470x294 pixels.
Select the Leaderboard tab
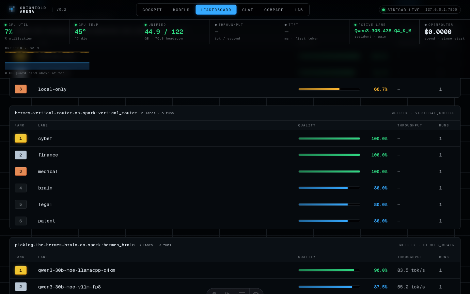216,10
